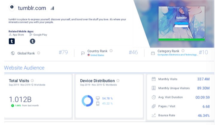Image resolution: width=215 pixels, height=125 pixels.
Task: Click the Device Distribution card heading
Action: [x=97, y=81]
